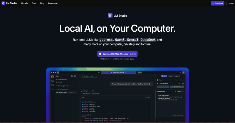Click the round icon left of the wrench
Viewport: 235px width, 123px height.
[x=180, y=73]
